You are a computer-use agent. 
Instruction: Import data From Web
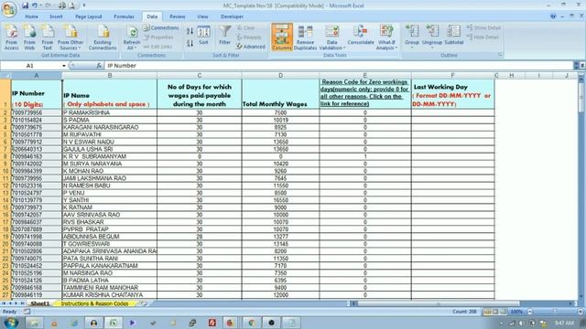click(x=29, y=37)
